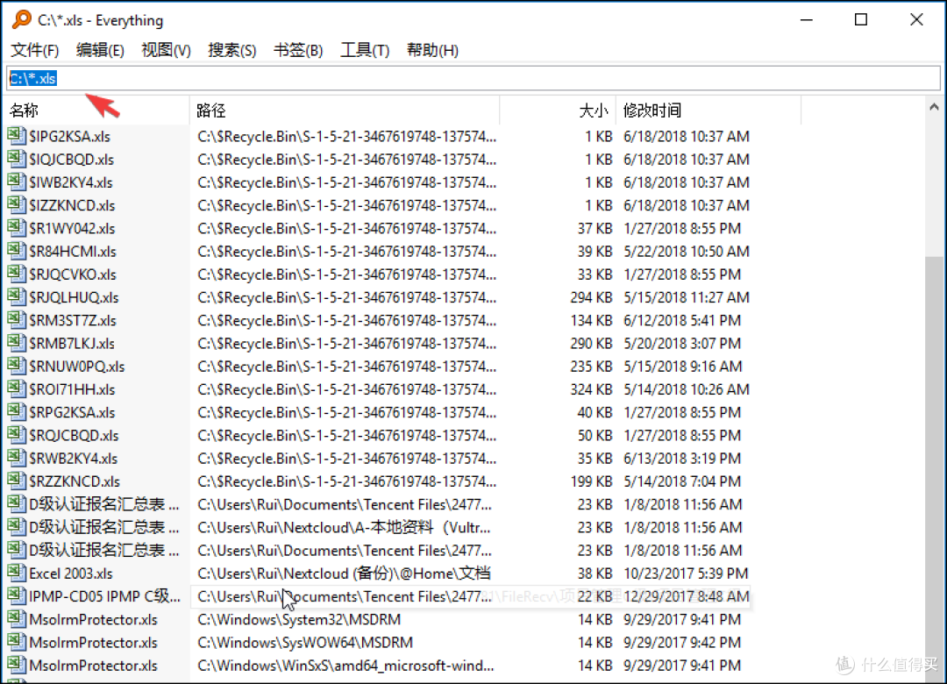This screenshot has width=947, height=684.
Task: Click the Excel icon of $RWB2KY4.xls
Action: click(17, 458)
